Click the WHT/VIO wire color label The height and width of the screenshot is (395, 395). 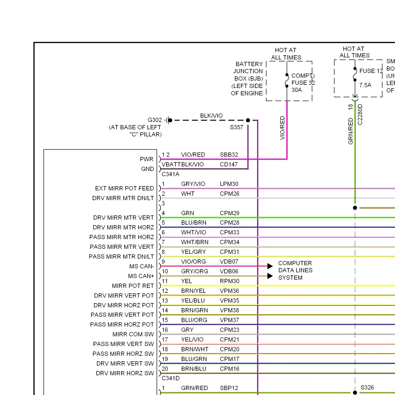tap(194, 232)
